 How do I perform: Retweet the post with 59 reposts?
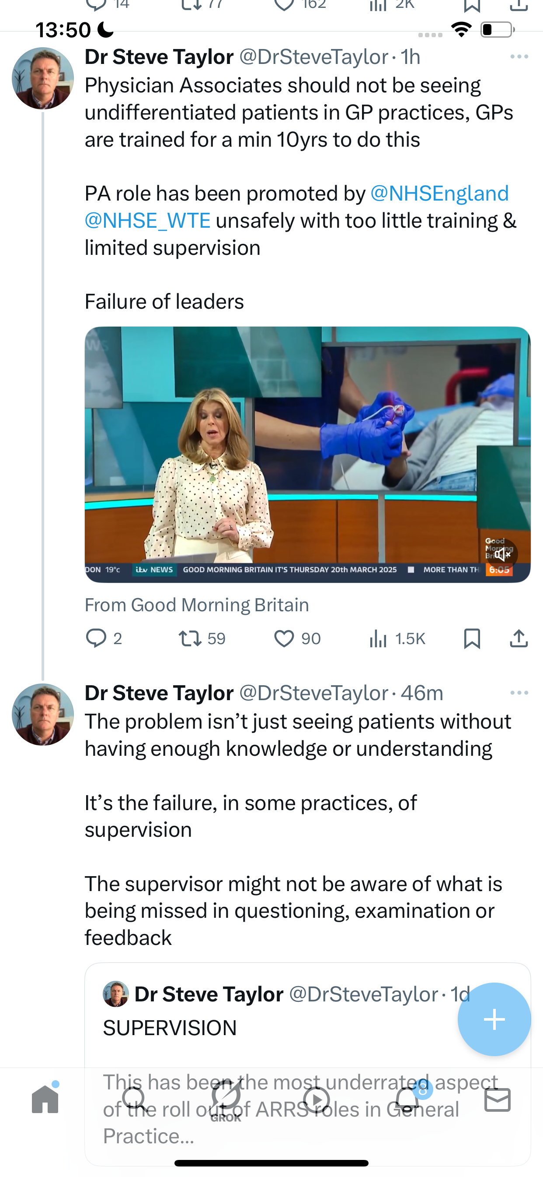coord(202,638)
